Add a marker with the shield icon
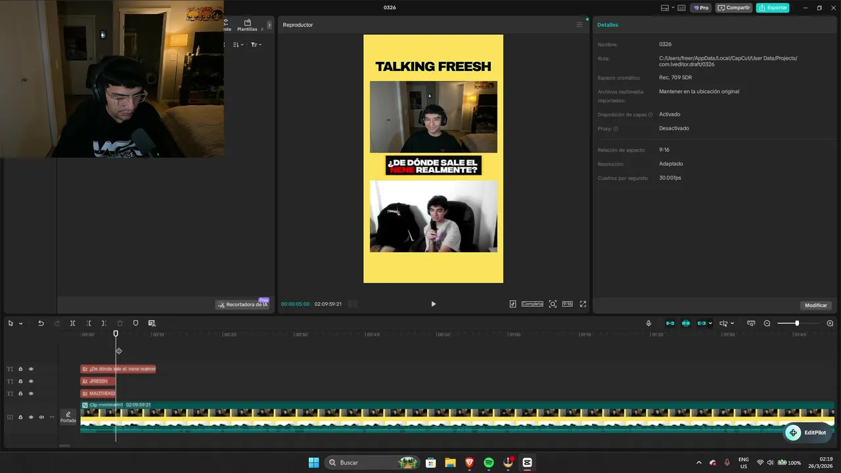 point(136,323)
